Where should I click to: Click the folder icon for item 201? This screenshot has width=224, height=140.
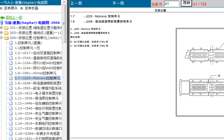click(x=6, y=28)
